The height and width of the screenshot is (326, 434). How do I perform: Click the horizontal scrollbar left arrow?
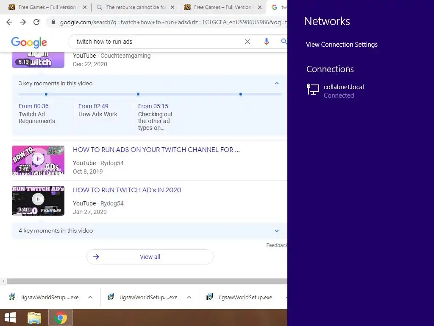tap(3, 281)
